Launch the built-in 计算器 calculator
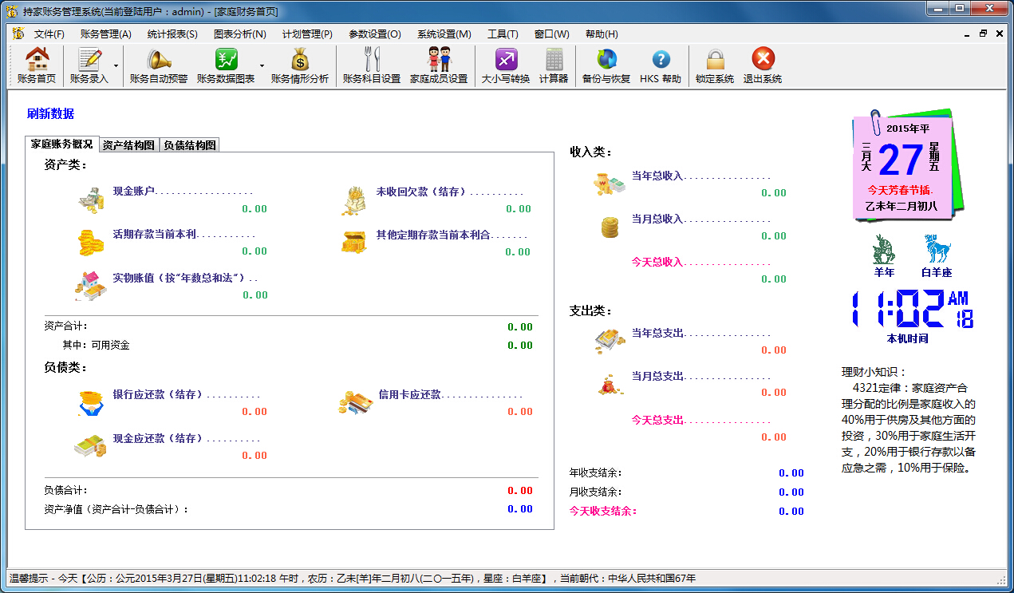Screen dimensions: 1014x593 [554, 64]
